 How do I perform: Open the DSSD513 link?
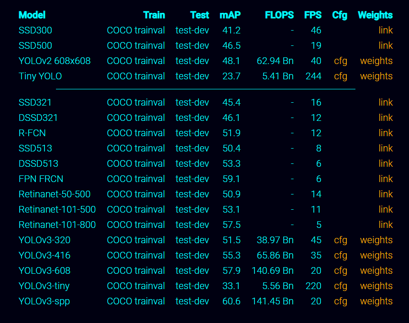386,163
